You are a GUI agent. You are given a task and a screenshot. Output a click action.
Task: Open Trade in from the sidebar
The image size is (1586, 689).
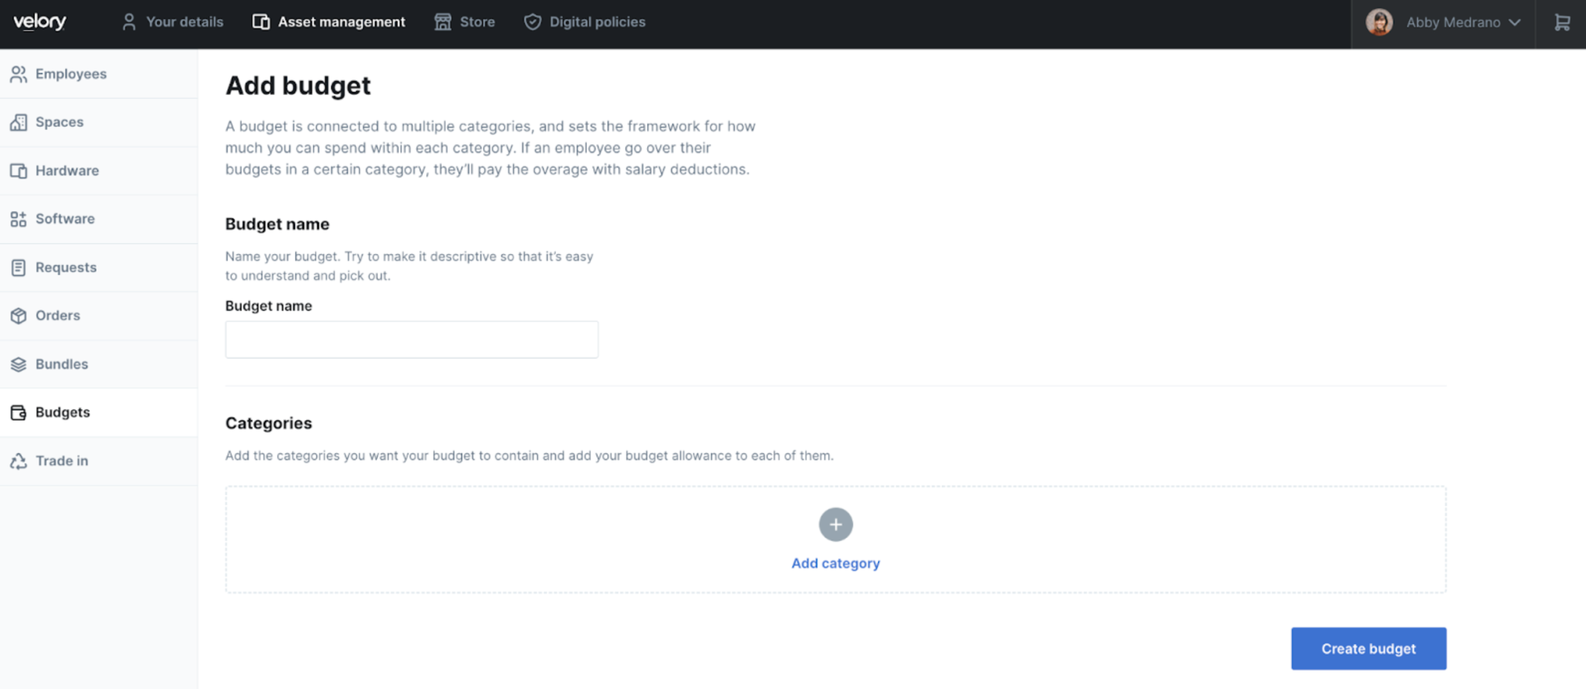pyautogui.click(x=98, y=461)
